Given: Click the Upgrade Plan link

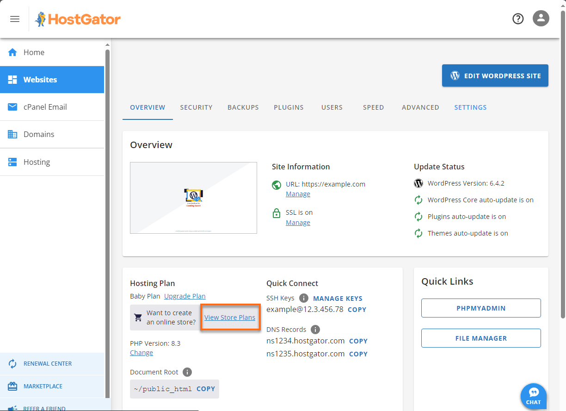Looking at the screenshot, I should pyautogui.click(x=185, y=296).
